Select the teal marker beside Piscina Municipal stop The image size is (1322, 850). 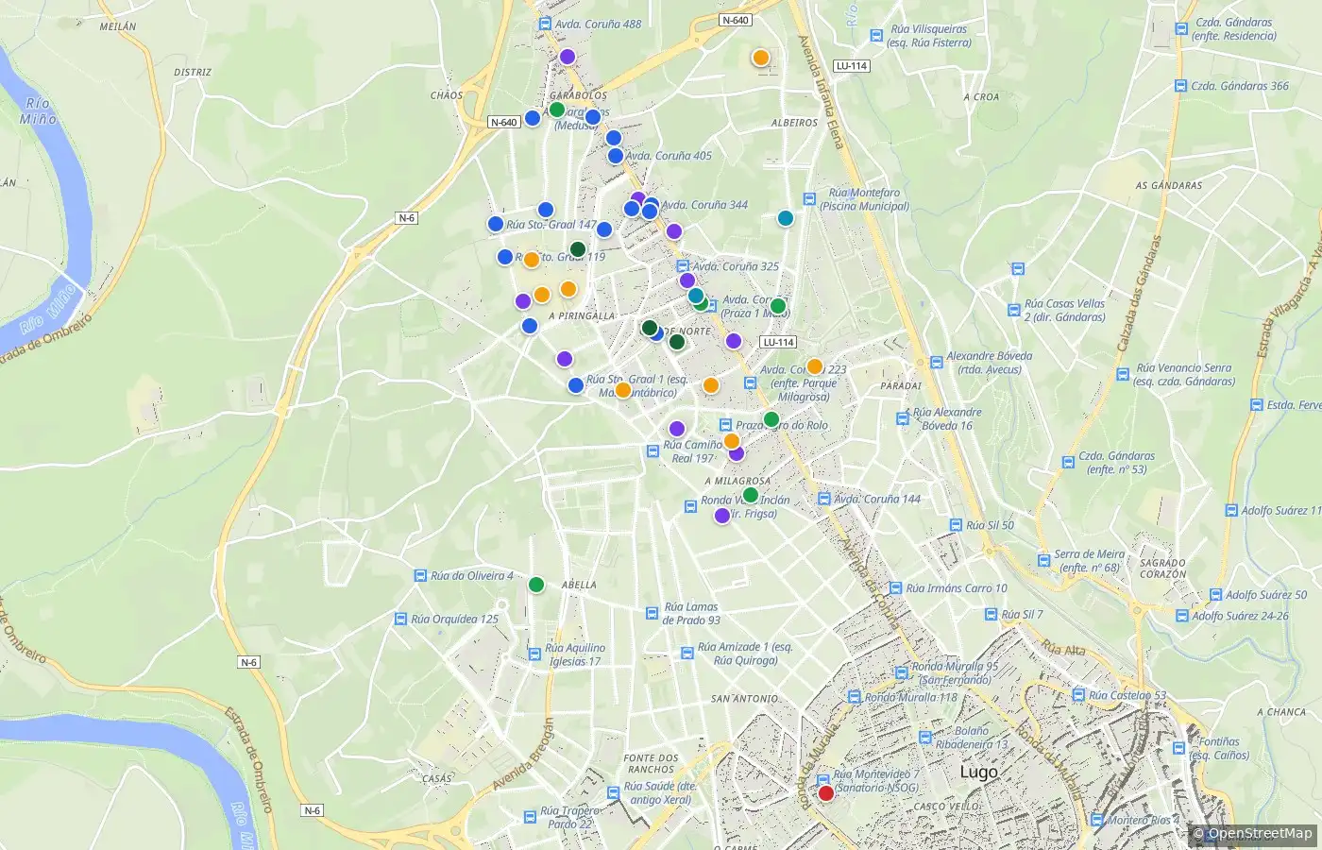tap(785, 218)
